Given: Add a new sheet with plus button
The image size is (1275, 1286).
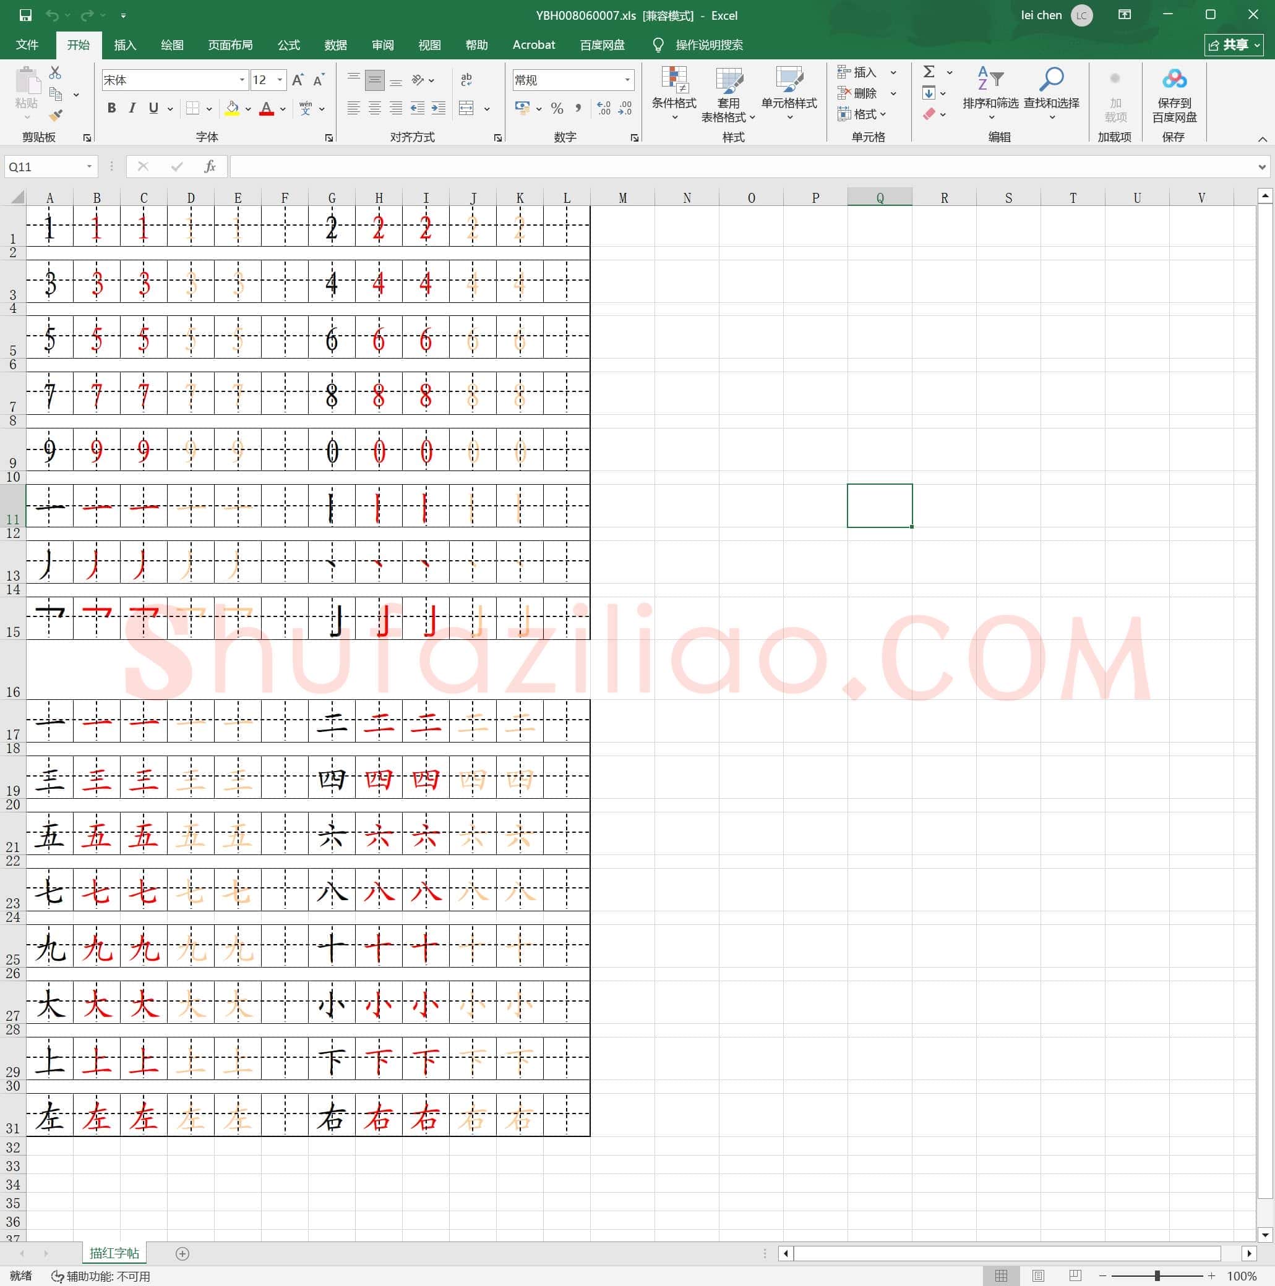Looking at the screenshot, I should click(x=182, y=1253).
